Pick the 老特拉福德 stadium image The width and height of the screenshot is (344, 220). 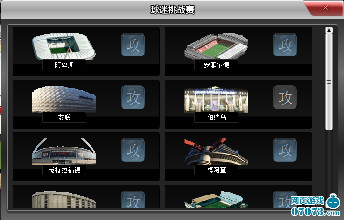tap(64, 152)
